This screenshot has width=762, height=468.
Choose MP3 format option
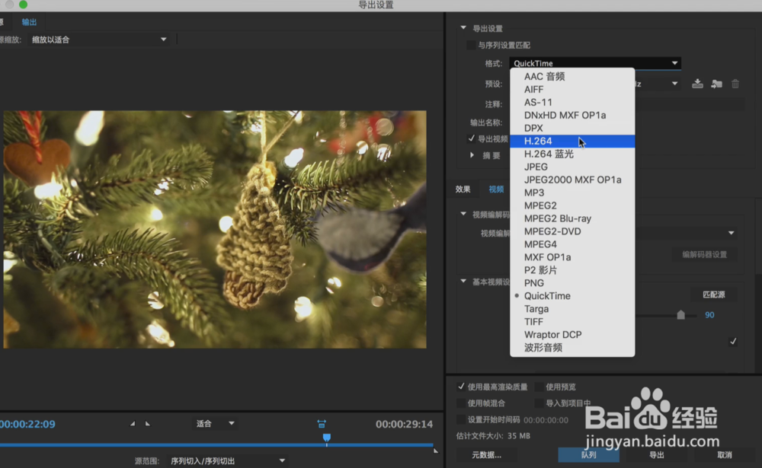[572, 193]
